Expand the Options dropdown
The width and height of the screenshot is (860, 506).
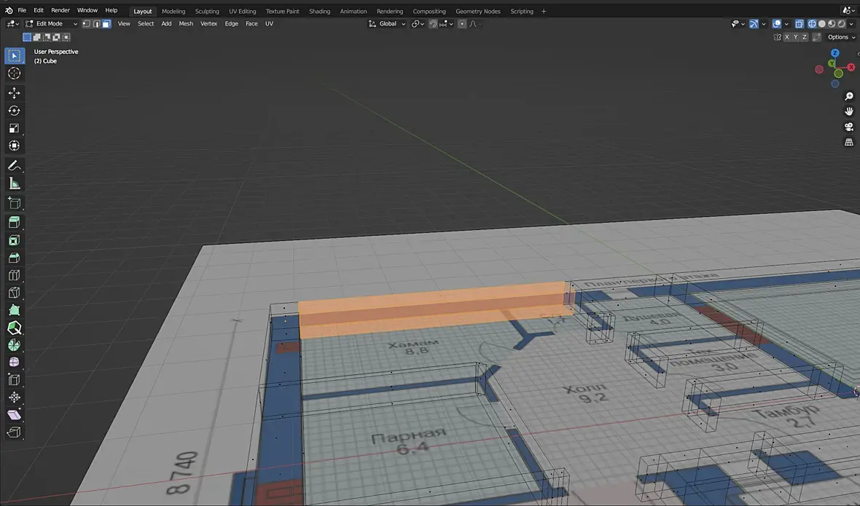[x=841, y=37]
